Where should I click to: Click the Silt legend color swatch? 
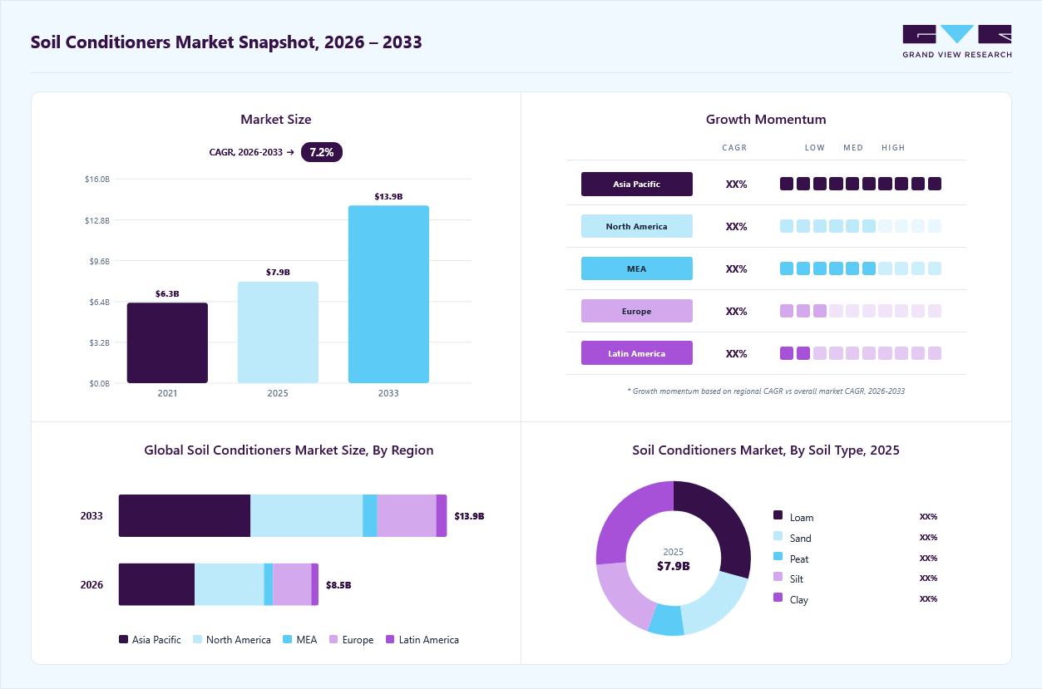(778, 577)
